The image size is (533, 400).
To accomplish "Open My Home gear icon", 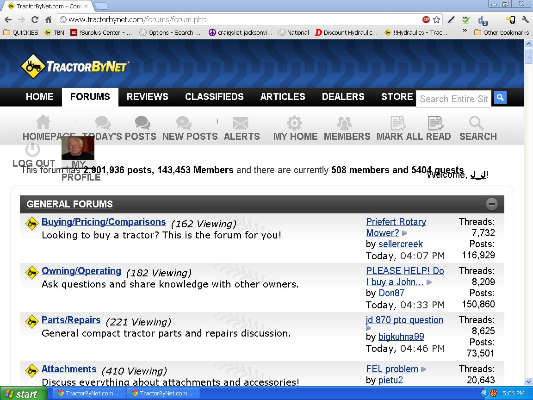I will 294,123.
